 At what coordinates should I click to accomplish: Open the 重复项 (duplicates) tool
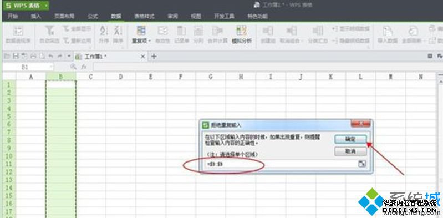(141, 34)
